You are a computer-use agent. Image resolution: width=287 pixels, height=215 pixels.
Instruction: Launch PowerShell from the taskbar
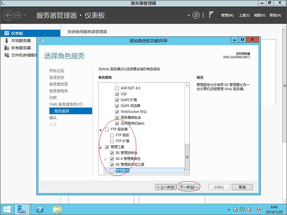point(40,210)
